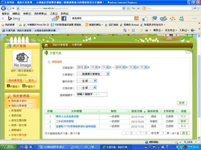The height and width of the screenshot is (150, 201).
Task: Open article 宜蘭縣101年度精進教學計畫
Action: [x=77, y=126]
